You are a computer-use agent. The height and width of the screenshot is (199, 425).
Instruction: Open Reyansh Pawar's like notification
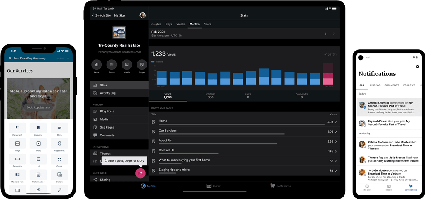388,123
